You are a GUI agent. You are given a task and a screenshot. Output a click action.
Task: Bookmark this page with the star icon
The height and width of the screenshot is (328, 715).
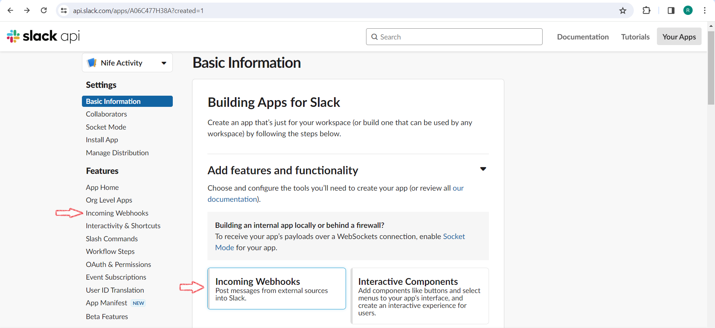point(623,10)
